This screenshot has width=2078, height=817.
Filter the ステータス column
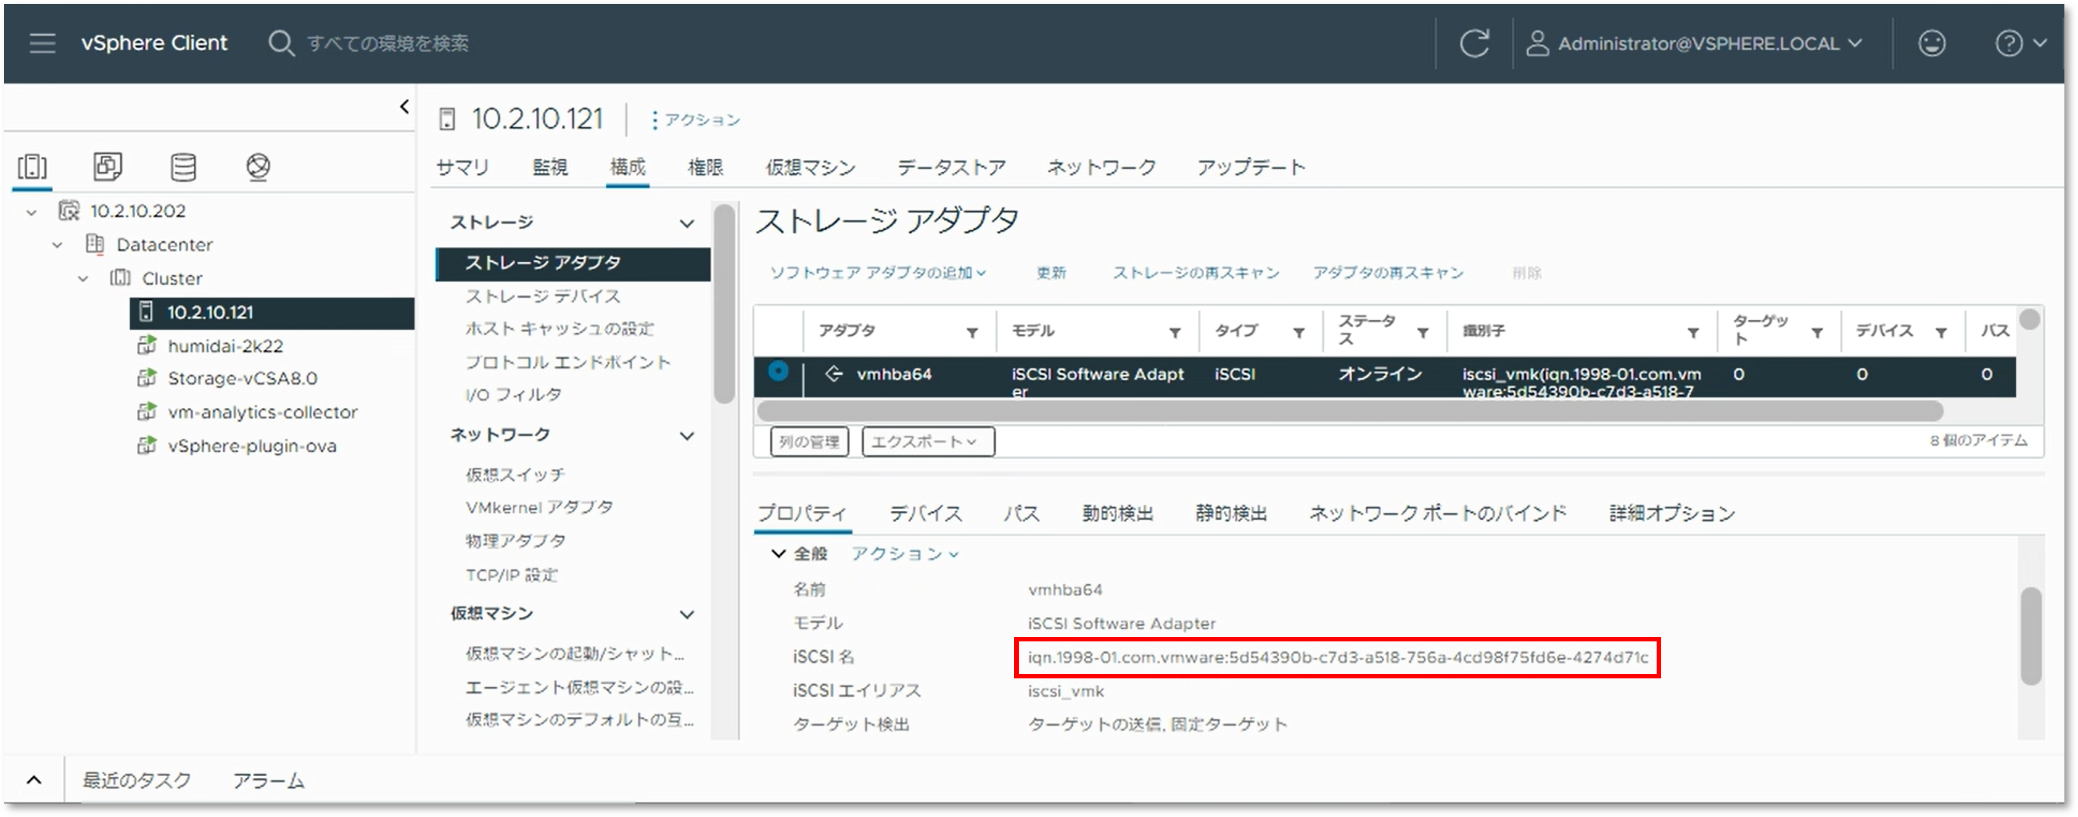coord(1423,332)
